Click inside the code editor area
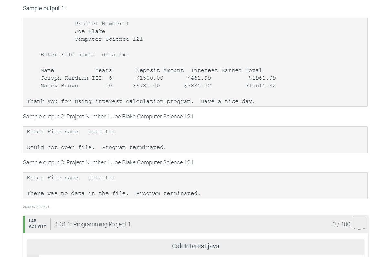 (194, 256)
